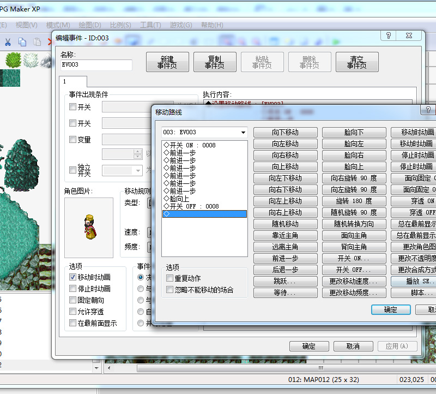This screenshot has width=436, height=394.
Task: Enable the 变量 condition checkbox
Action: pos(72,139)
